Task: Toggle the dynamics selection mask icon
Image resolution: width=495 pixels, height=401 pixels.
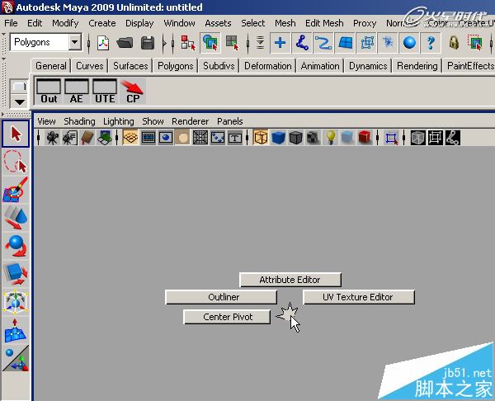Action: click(388, 43)
